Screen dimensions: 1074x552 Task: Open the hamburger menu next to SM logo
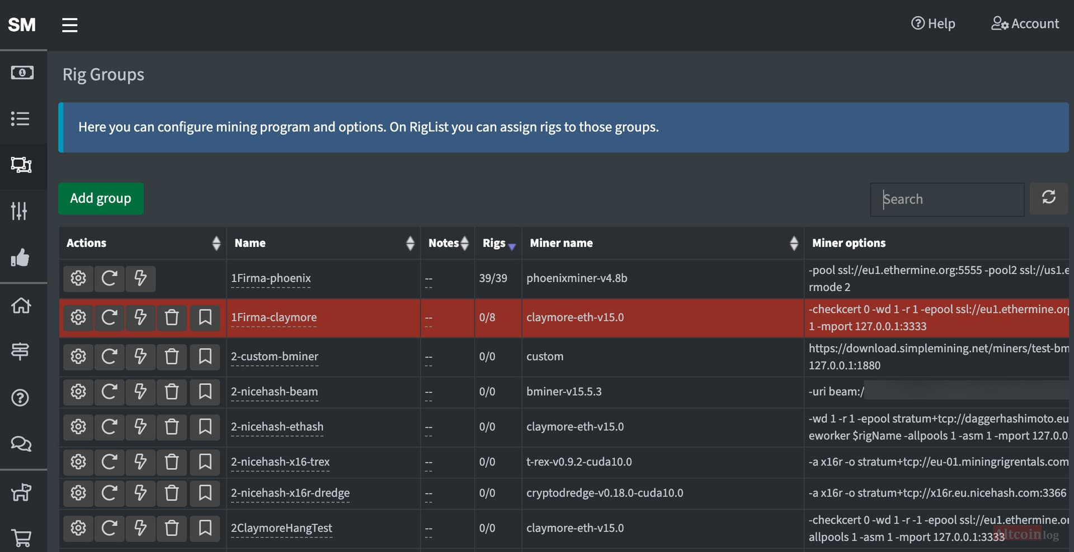click(69, 25)
